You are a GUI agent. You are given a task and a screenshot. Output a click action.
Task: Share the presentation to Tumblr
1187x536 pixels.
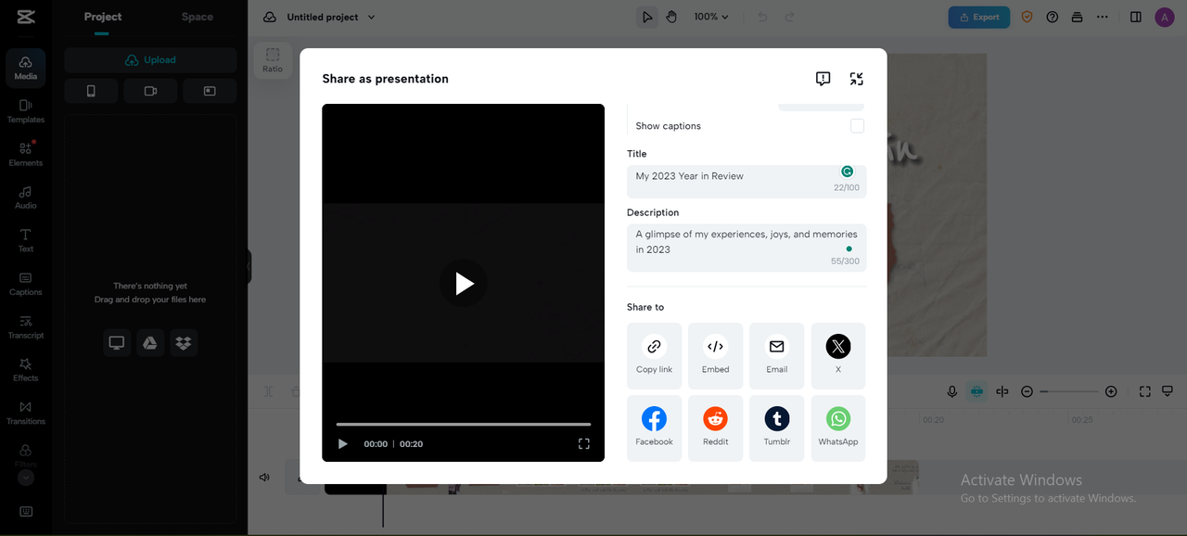tap(777, 428)
